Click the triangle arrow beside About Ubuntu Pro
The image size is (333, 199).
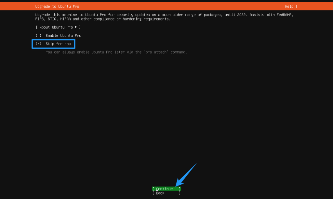76,27
